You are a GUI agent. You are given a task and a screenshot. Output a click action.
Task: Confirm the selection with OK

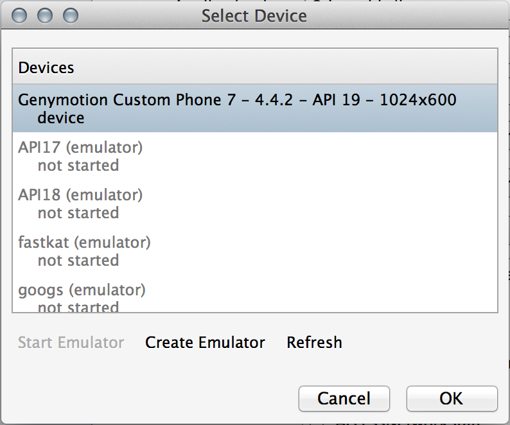coord(452,399)
